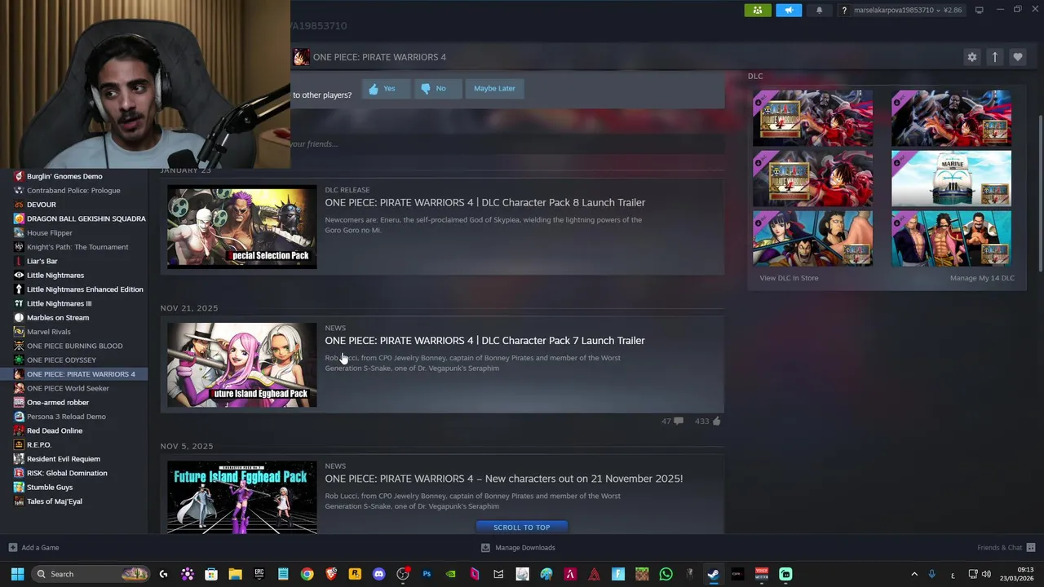This screenshot has height=587, width=1044.
Task: Open Epic Games Launcher from taskbar
Action: pos(259,574)
